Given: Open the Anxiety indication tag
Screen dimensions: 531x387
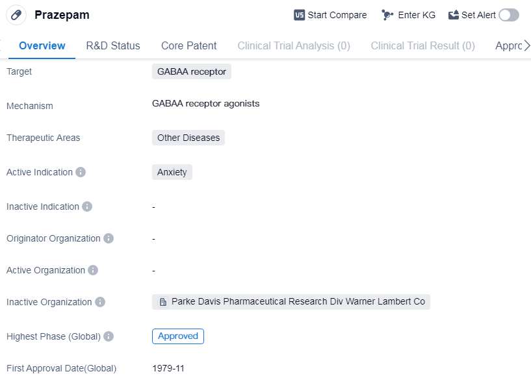Looking at the screenshot, I should [x=172, y=172].
